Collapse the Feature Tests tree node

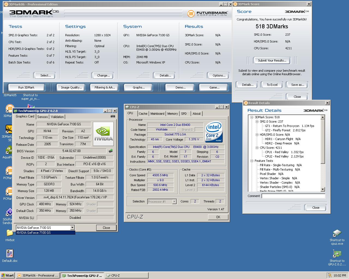(252, 161)
